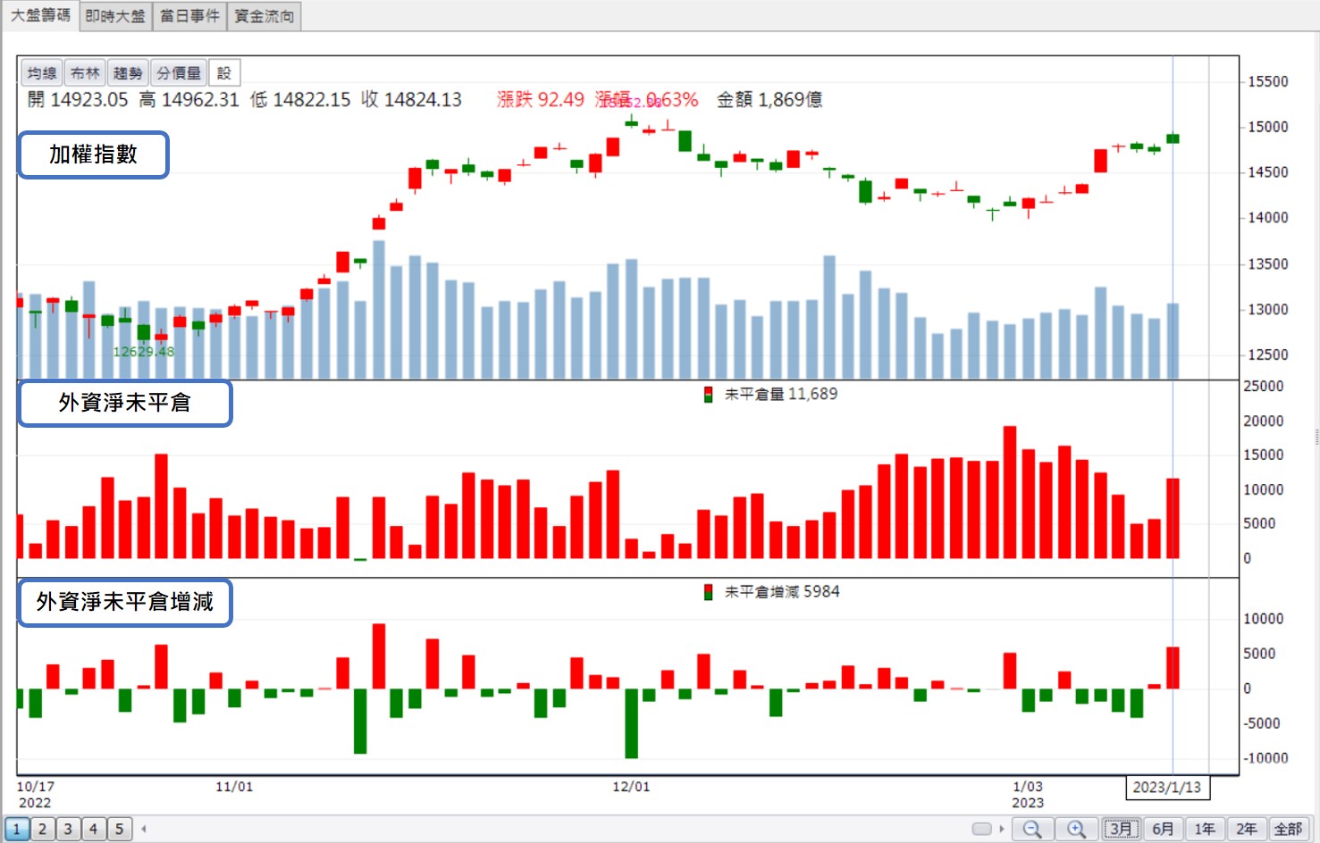The height and width of the screenshot is (843, 1320).
Task: Switch to layout page 3
Action: 68,829
